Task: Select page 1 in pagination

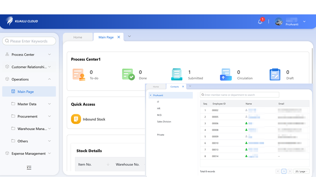Action: click(284, 171)
